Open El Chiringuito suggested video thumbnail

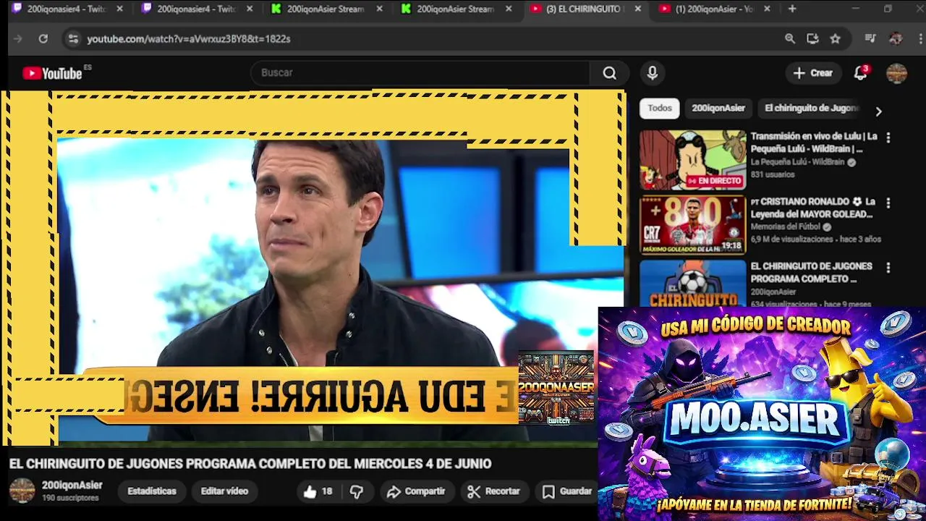coord(692,284)
